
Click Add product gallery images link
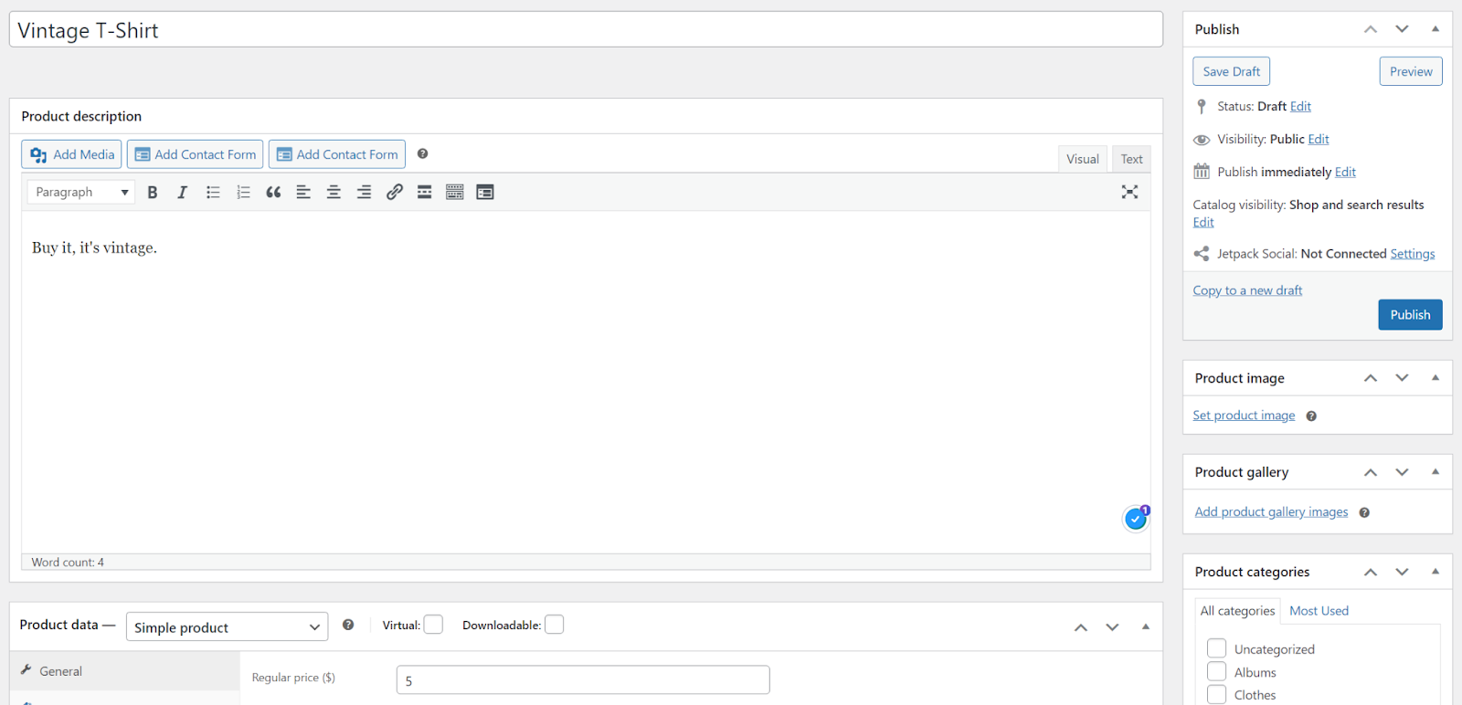(x=1271, y=512)
